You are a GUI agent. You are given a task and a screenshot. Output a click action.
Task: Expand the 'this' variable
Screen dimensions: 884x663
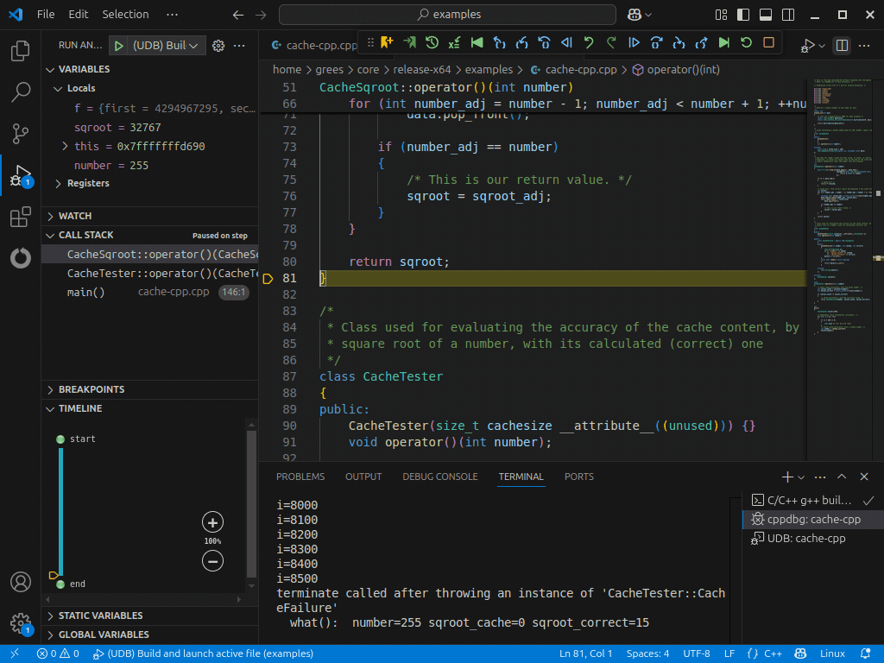(x=65, y=146)
